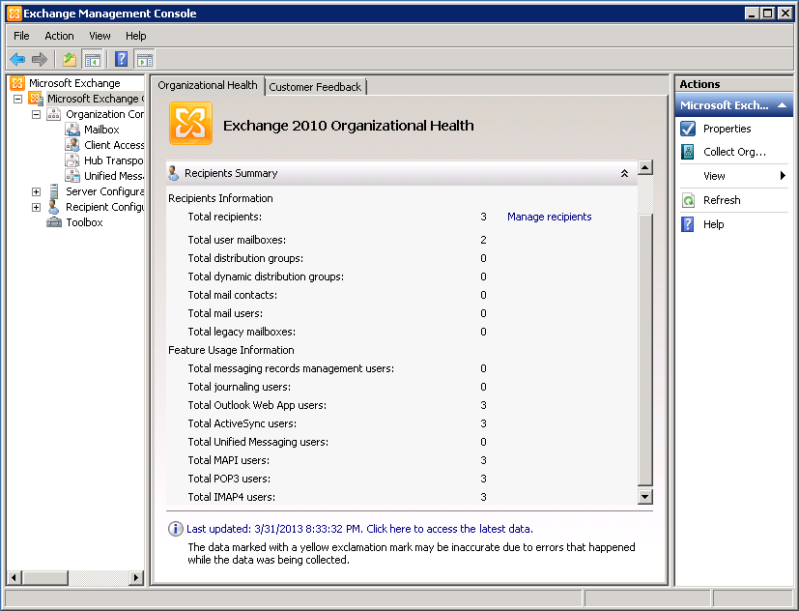Viewport: 799px width, 611px height.
Task: Collapse the Microsoft Exch... actions header arrow
Action: click(x=782, y=105)
